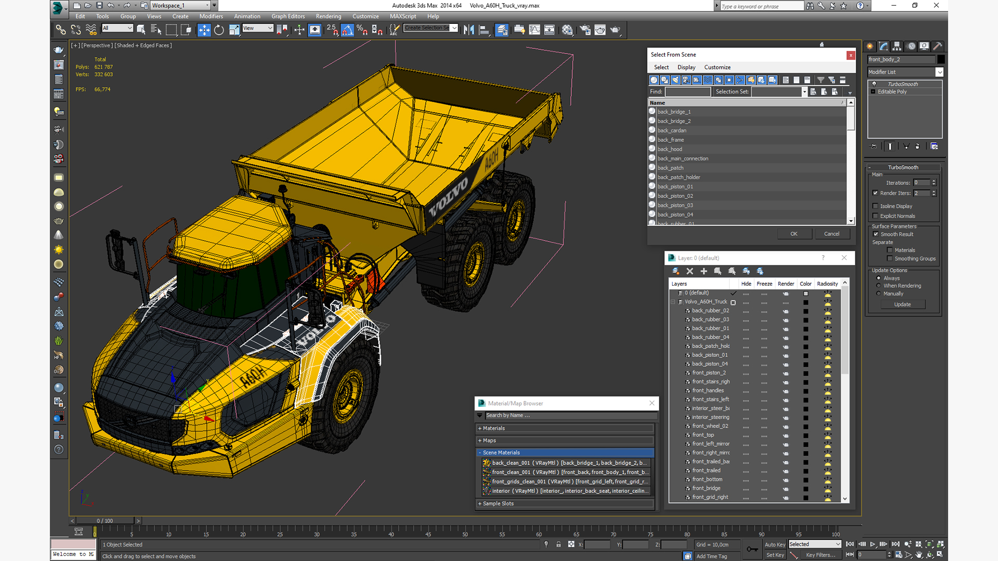Open the Material Editor icon
Image resolution: width=998 pixels, height=561 pixels.
click(x=567, y=30)
